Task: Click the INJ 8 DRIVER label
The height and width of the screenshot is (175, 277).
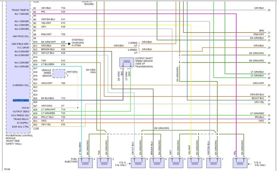Action: (22, 55)
